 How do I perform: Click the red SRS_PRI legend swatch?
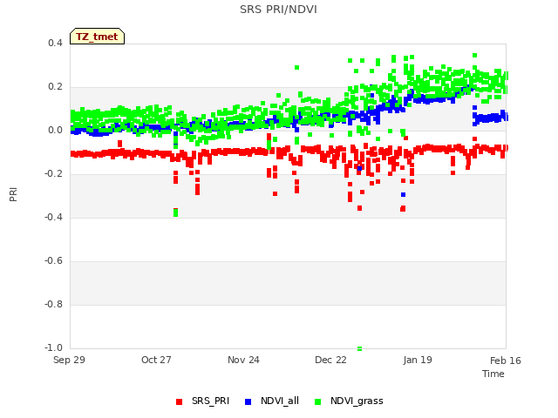pyautogui.click(x=179, y=401)
